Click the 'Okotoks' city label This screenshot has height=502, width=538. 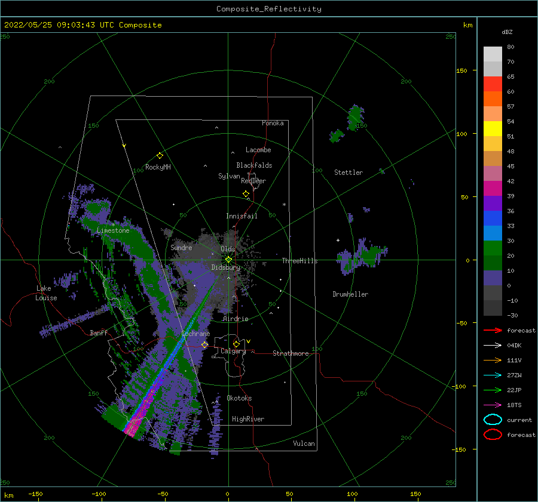[239, 398]
